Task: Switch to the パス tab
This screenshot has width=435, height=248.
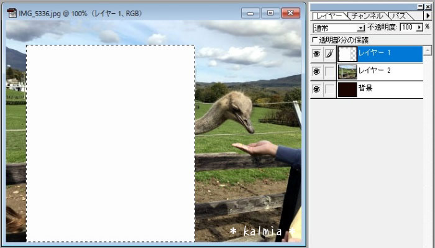Action: pos(400,16)
